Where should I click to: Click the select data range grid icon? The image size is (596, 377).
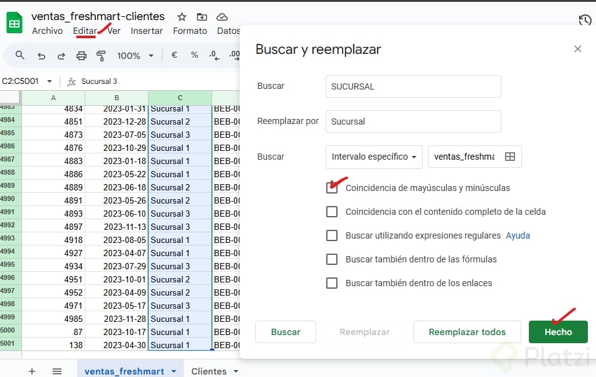pyautogui.click(x=509, y=157)
